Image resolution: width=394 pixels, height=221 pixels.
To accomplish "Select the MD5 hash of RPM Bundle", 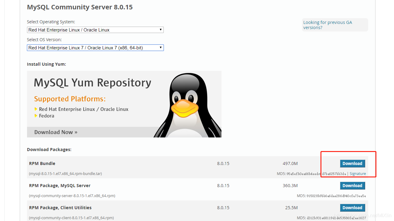I will (x=316, y=174).
